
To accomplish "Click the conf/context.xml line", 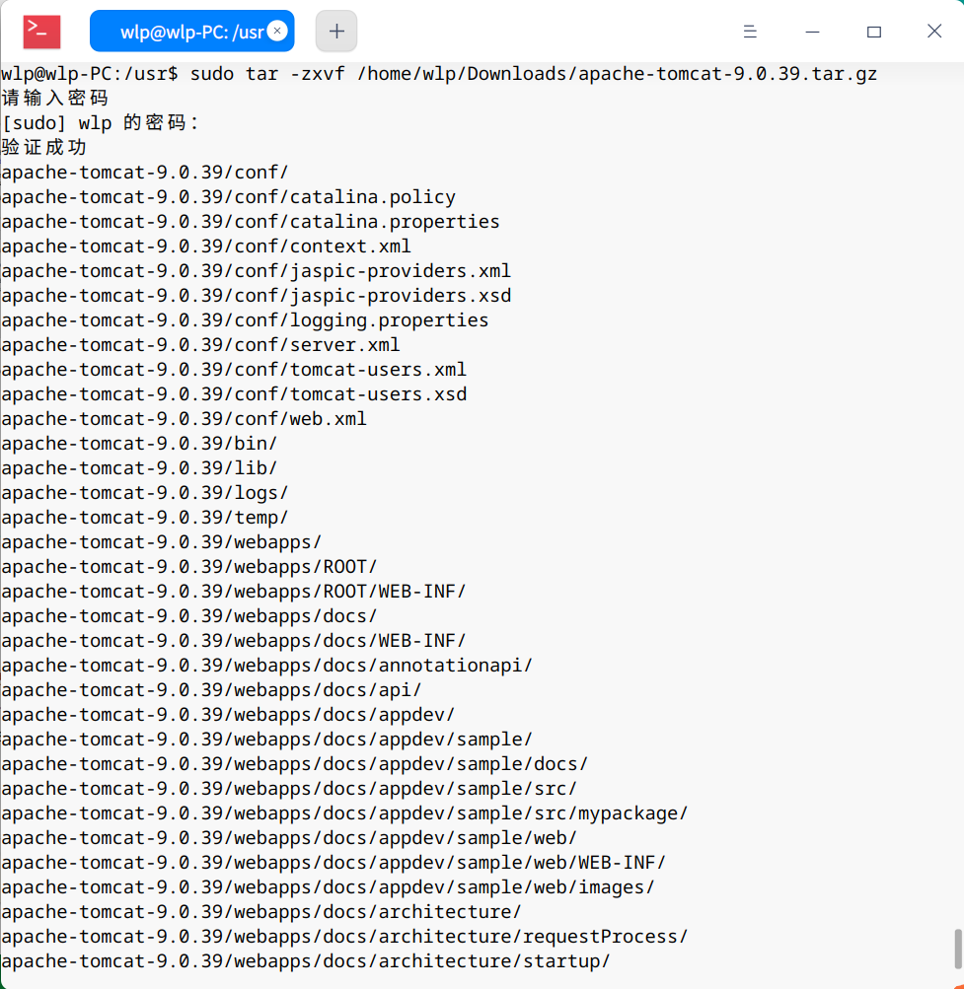I will pos(206,246).
